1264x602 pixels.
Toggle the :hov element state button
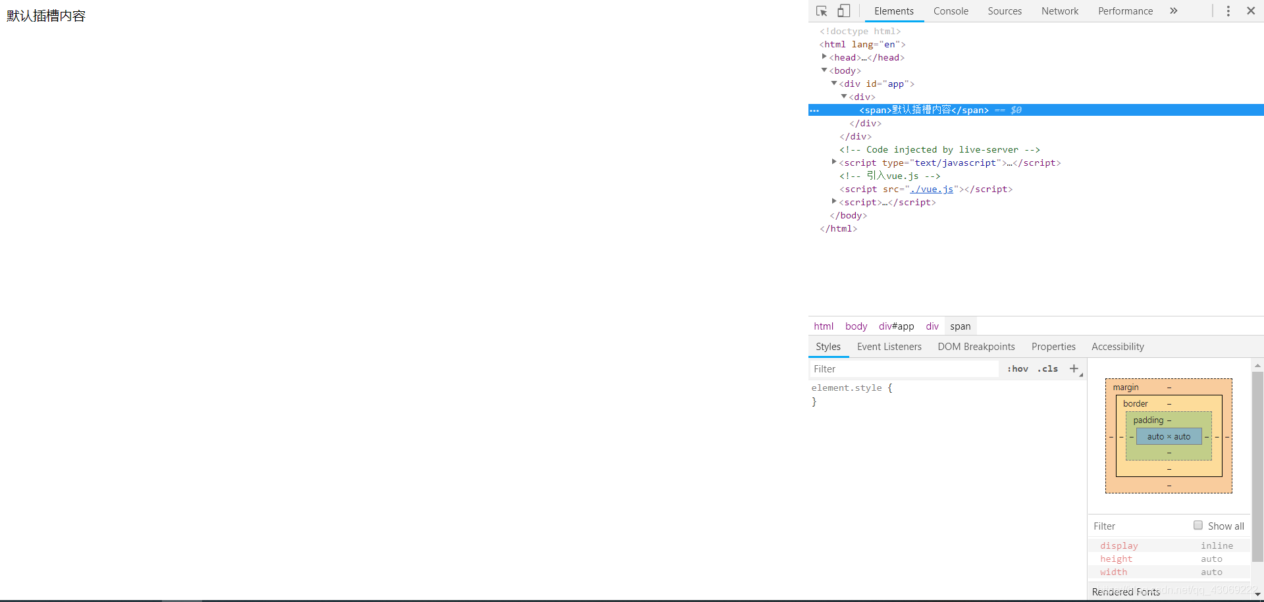click(1018, 369)
